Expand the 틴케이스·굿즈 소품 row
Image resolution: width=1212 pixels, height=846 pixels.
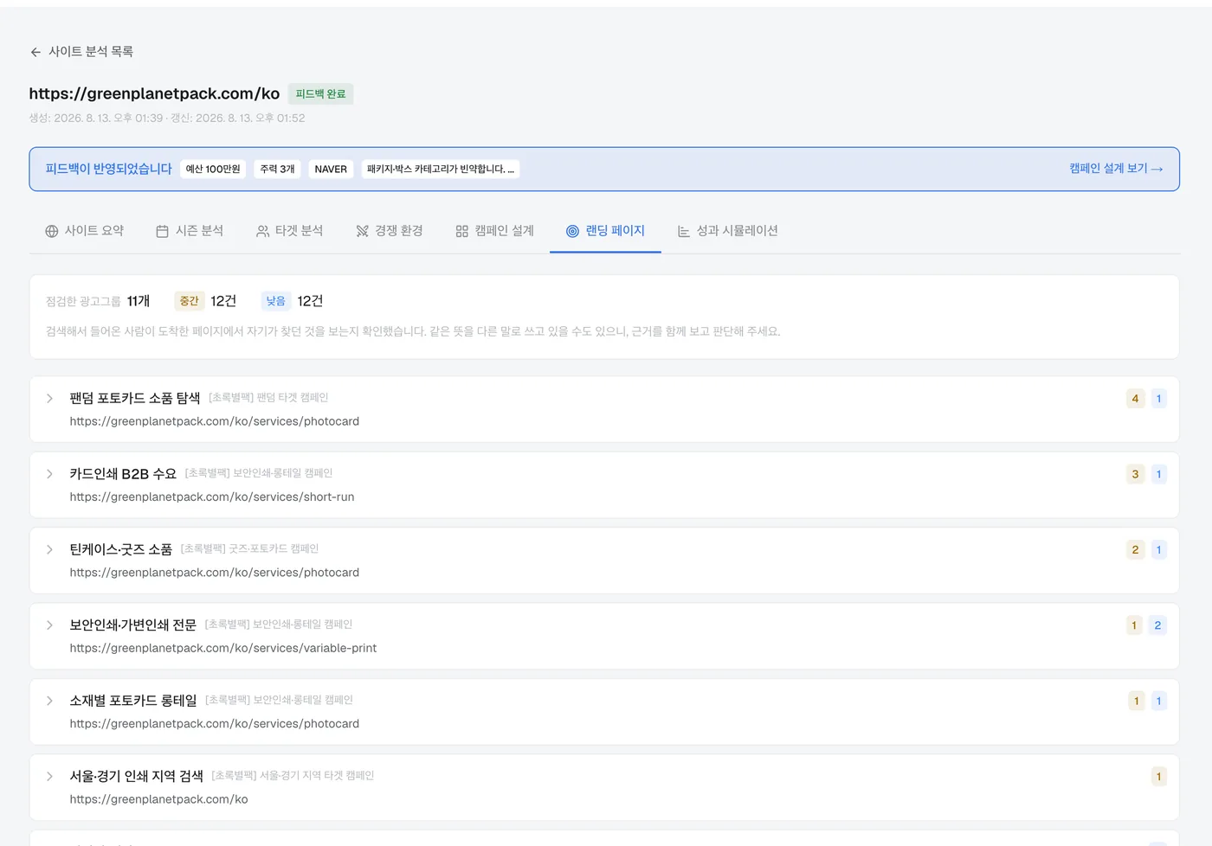604,561
